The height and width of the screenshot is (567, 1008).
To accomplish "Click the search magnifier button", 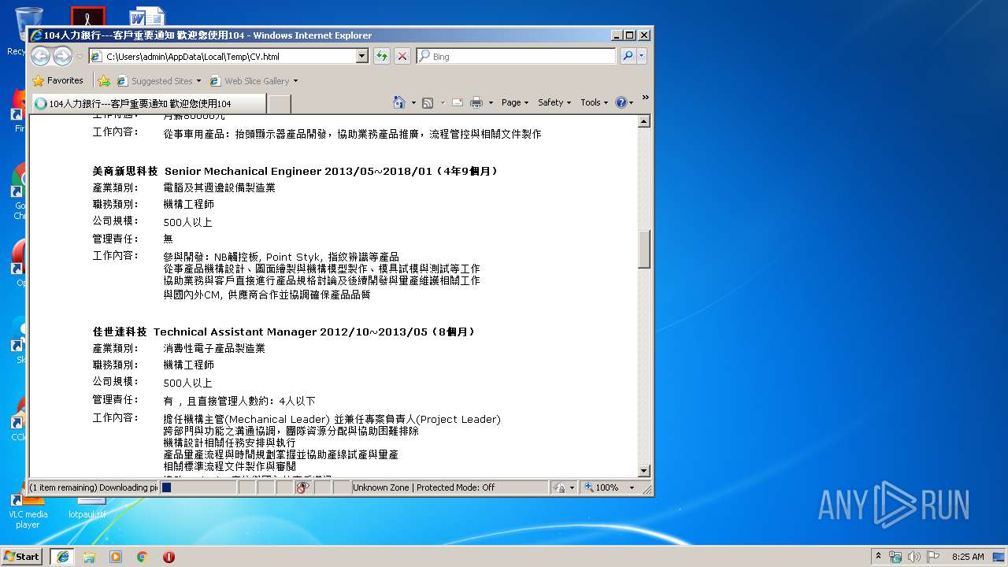I will [x=628, y=57].
